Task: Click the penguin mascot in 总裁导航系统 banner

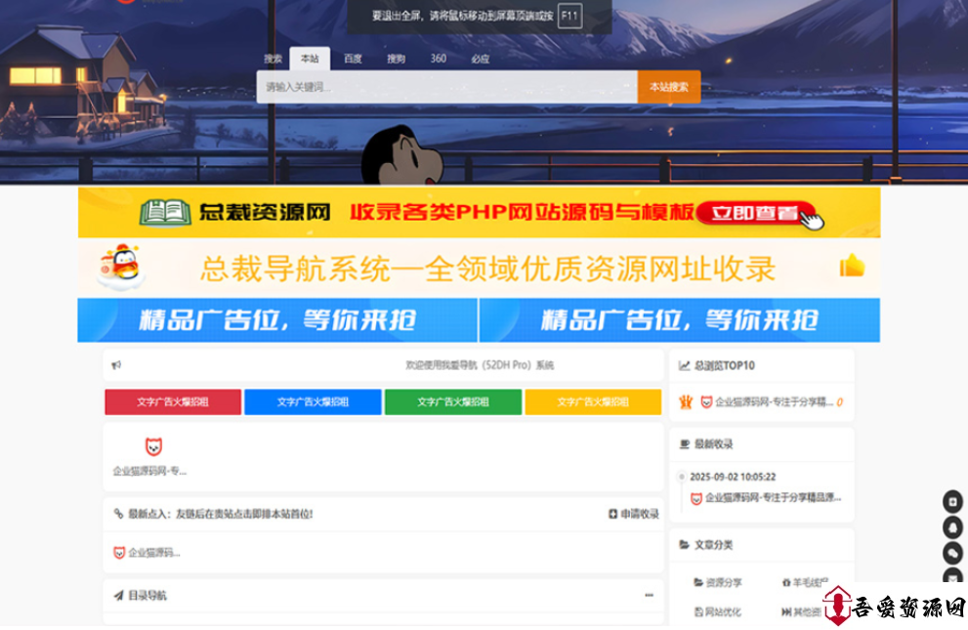Action: [x=122, y=269]
